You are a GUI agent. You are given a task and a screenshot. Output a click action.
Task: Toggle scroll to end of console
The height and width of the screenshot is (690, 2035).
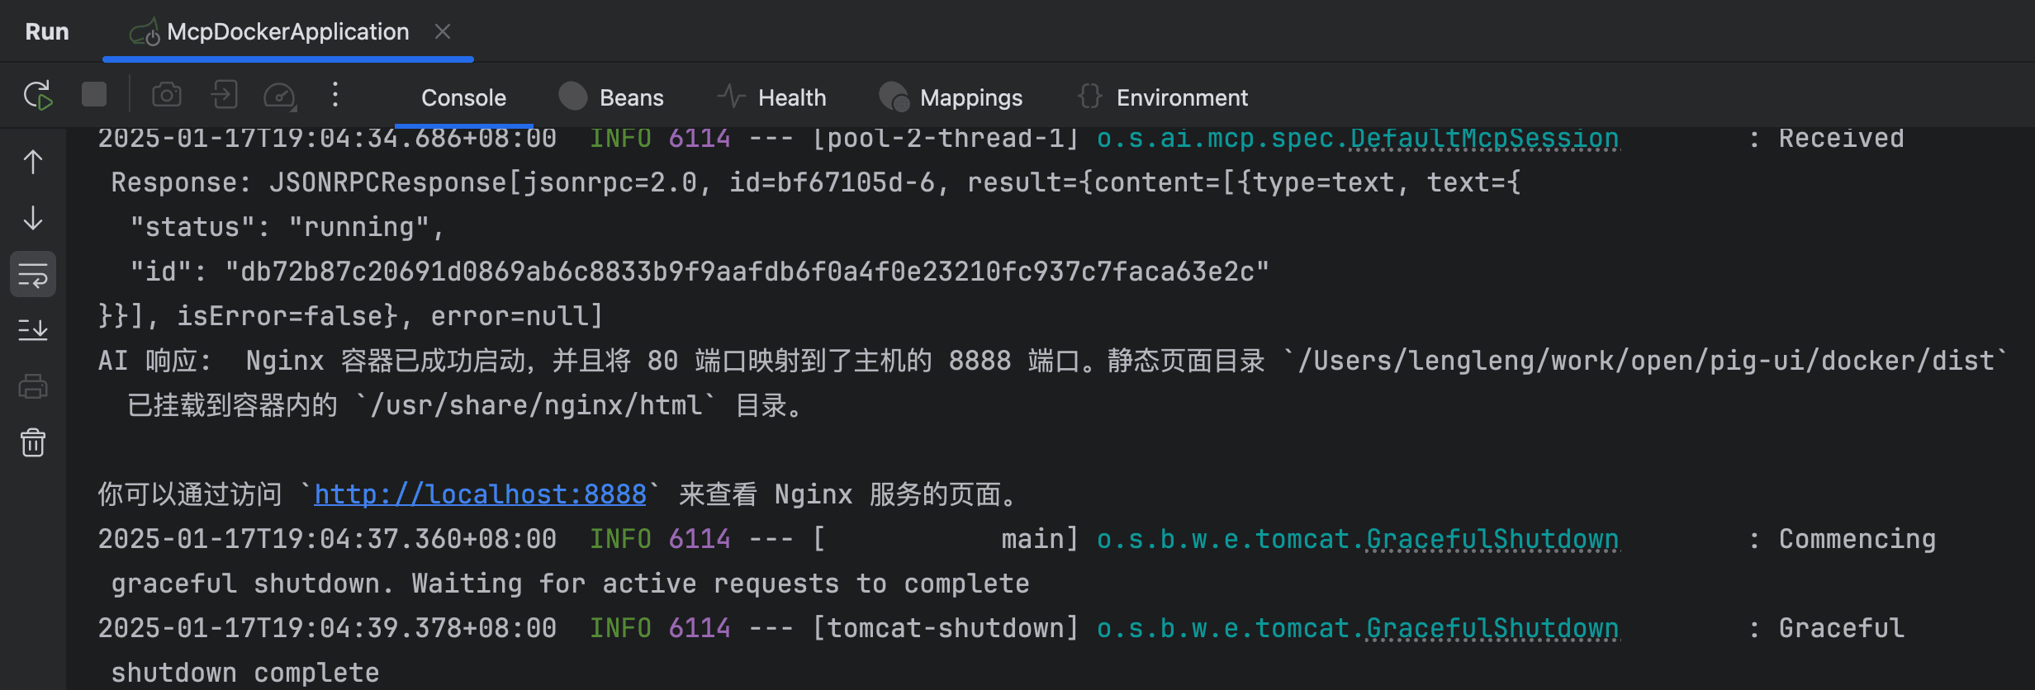coord(33,330)
